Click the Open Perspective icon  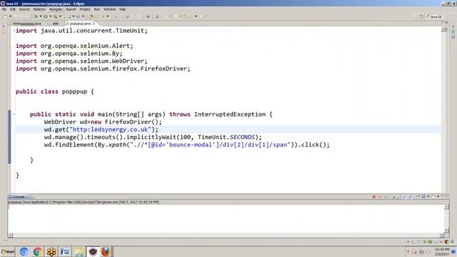(421, 16)
